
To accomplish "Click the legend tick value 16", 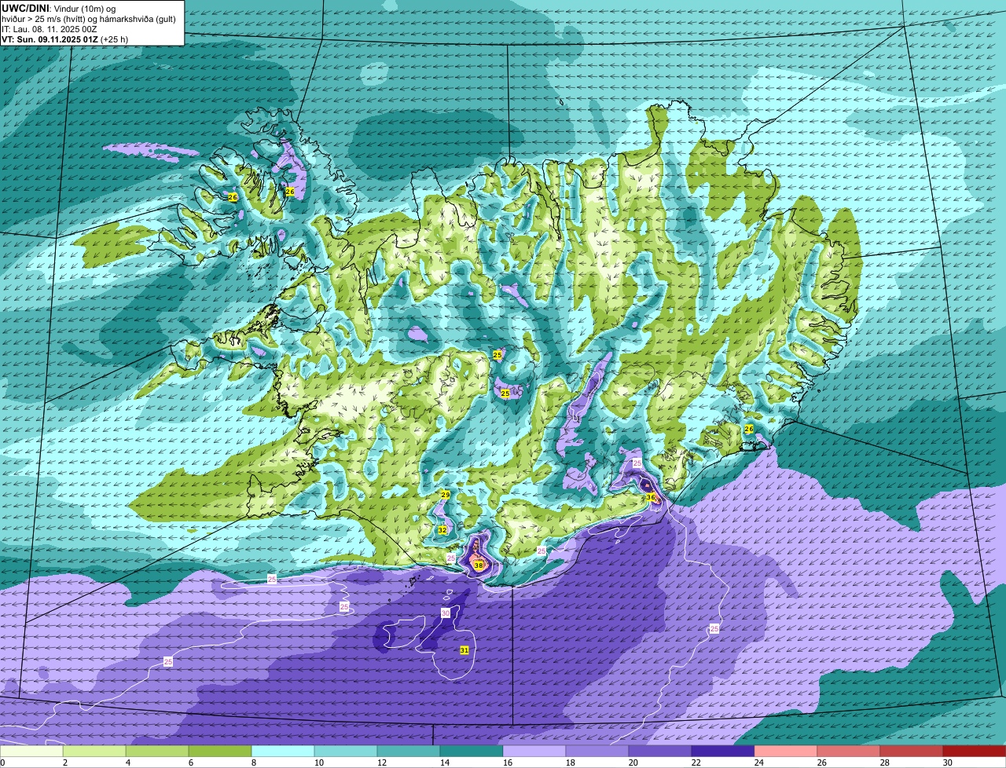I will (507, 763).
